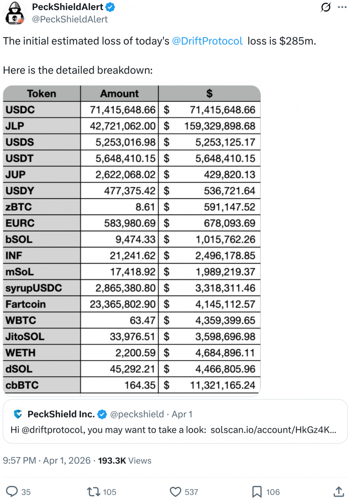Open the reply icon below the tweet

[13, 491]
